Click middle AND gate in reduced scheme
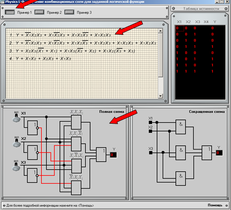Image resolution: width=231 pixels, height=210 pixels. click(x=180, y=153)
